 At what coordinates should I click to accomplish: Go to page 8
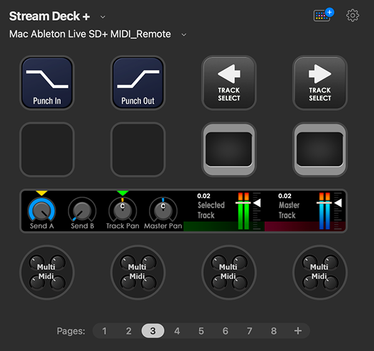(x=274, y=331)
